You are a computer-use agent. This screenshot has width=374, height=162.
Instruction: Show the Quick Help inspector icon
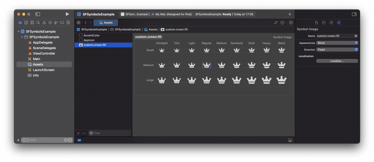click(x=331, y=23)
